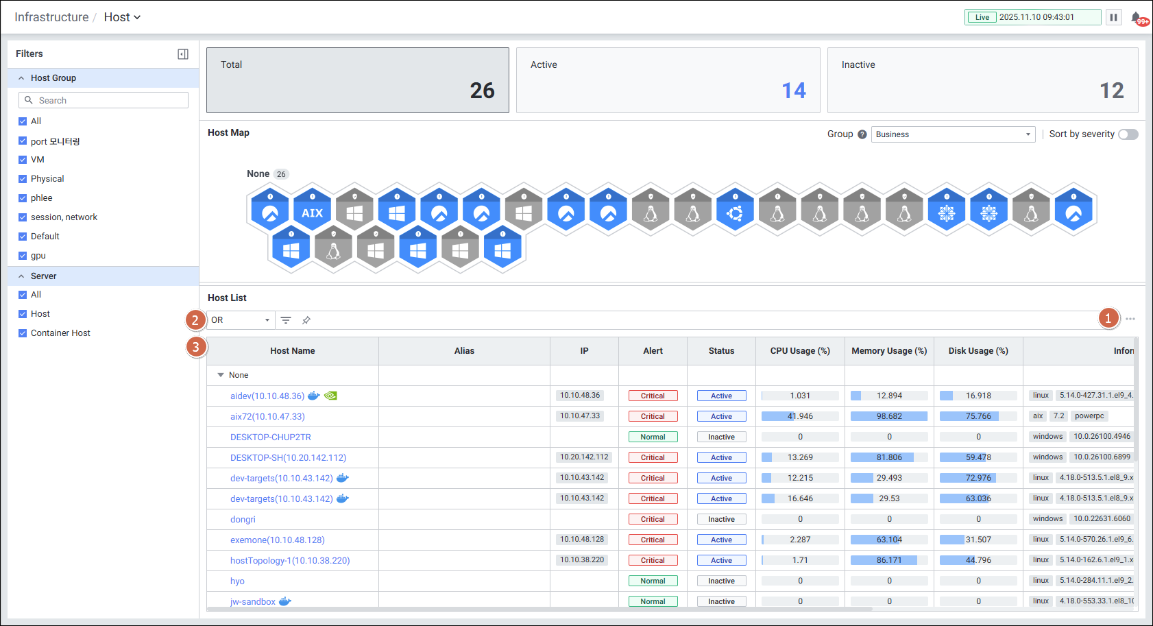1153x626 pixels.
Task: Toggle the Sort by severity switch
Action: (1128, 134)
